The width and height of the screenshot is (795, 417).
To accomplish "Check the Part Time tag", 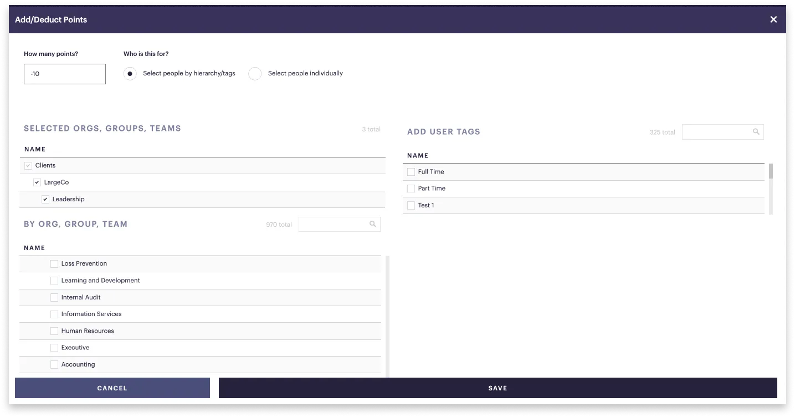I will click(411, 189).
